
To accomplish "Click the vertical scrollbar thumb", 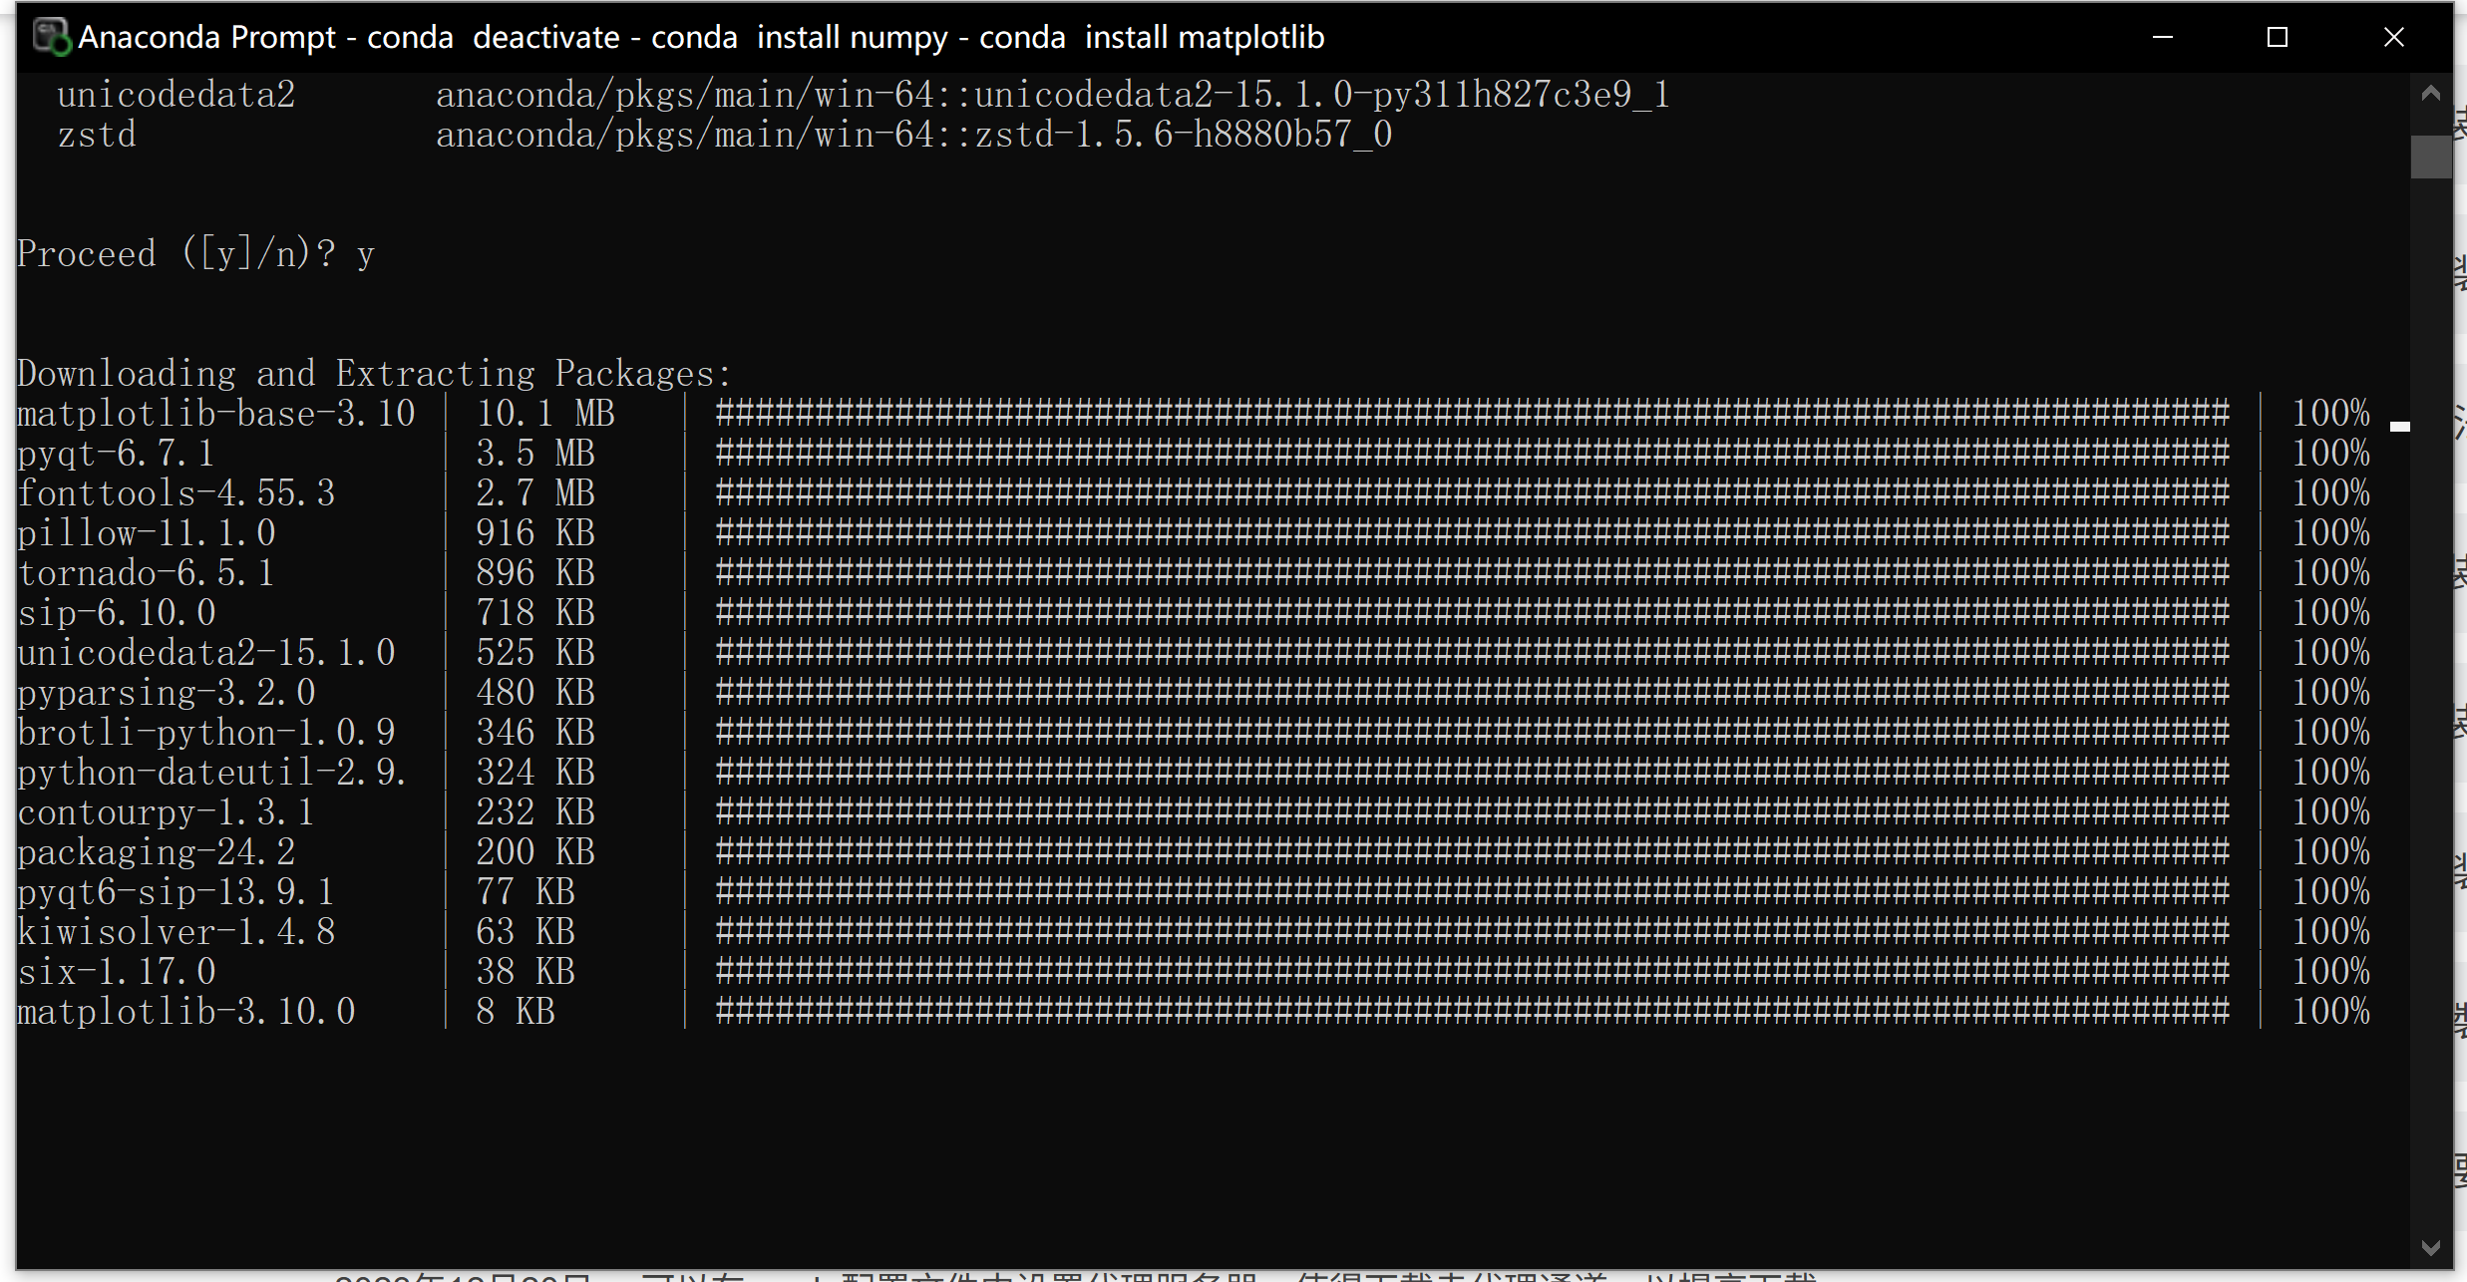I will (2430, 157).
